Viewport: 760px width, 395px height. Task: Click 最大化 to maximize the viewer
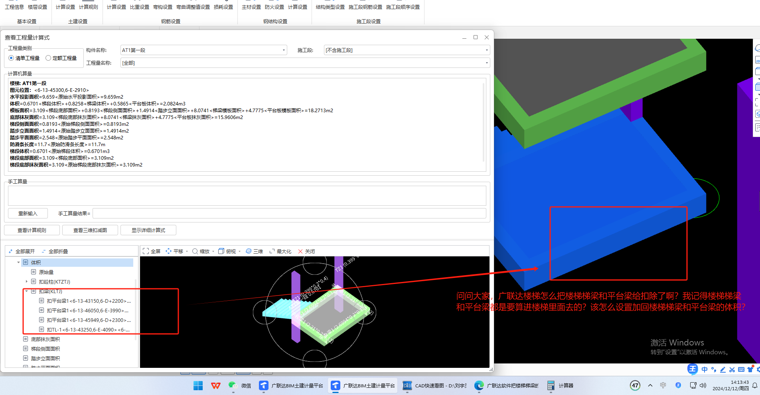(280, 251)
